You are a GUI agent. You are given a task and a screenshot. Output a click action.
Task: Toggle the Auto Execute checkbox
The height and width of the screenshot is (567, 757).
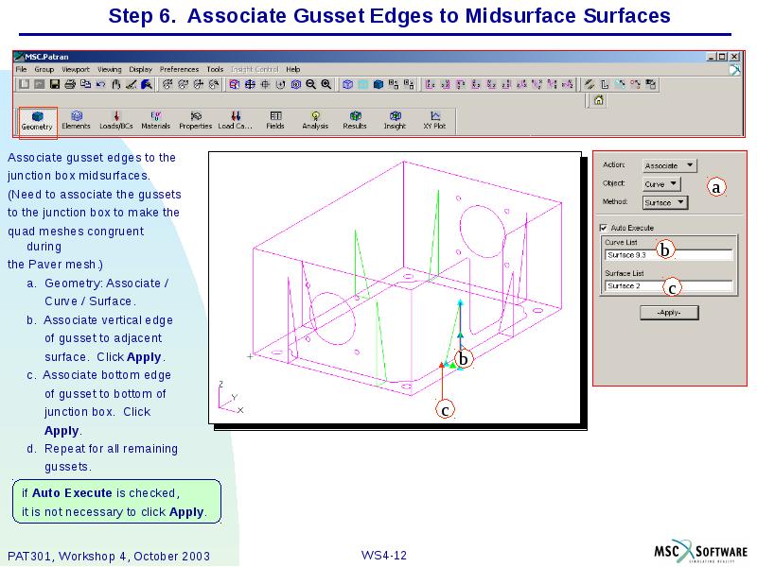click(x=602, y=228)
